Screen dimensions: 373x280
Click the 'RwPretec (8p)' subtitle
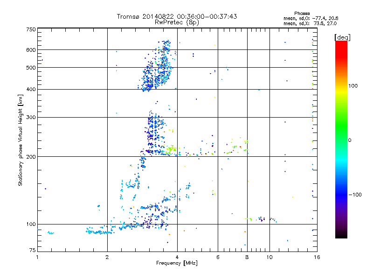coord(177,22)
